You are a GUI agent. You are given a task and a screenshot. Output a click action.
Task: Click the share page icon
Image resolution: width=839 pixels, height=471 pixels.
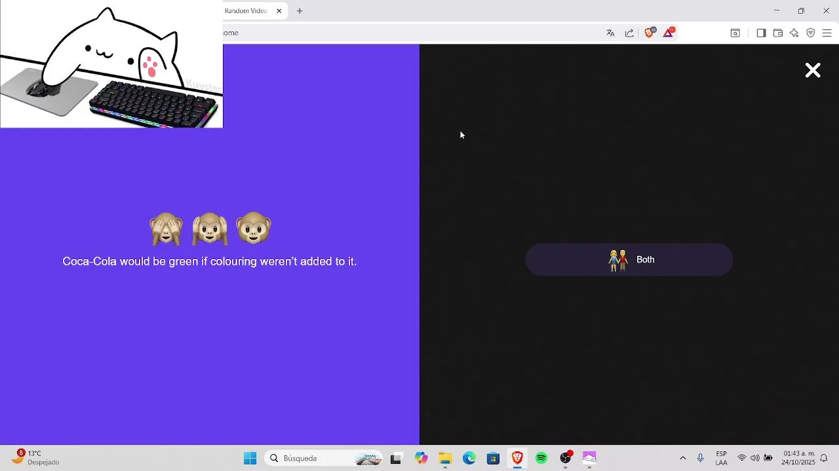629,33
